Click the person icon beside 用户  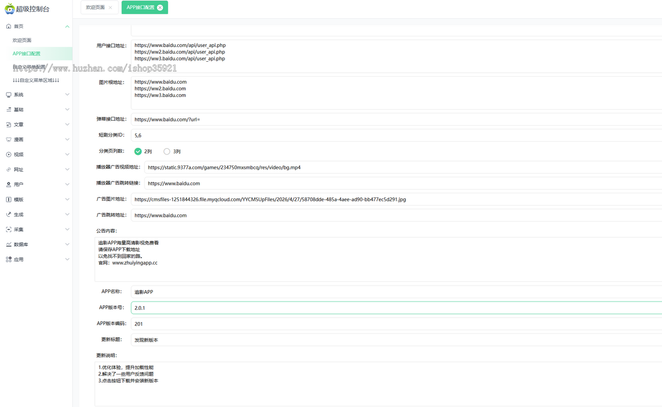[8, 184]
